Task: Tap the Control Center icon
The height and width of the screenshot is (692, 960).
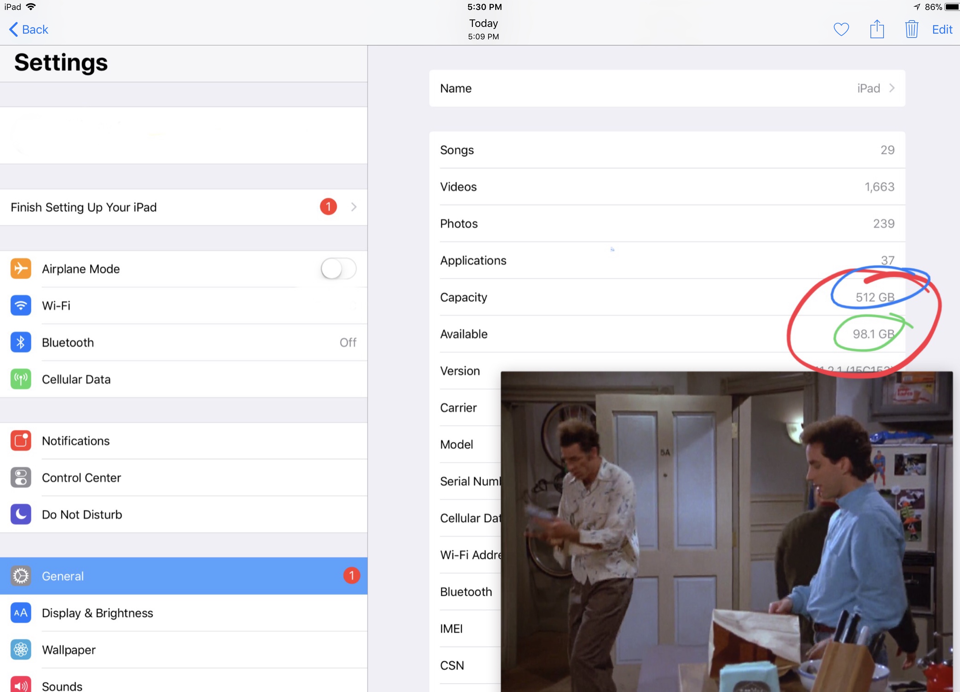Action: 21,477
